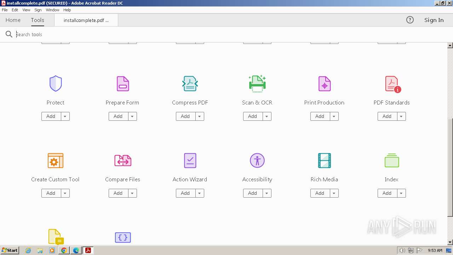
Task: Click the vertical scrollbar down arrow
Action: pyautogui.click(x=450, y=242)
